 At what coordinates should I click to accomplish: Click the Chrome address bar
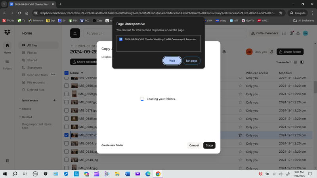click(x=157, y=13)
